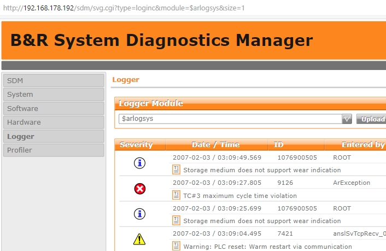Image resolution: width=386 pixels, height=251 pixels.
Task: Open the Profiler page
Action: pos(54,150)
